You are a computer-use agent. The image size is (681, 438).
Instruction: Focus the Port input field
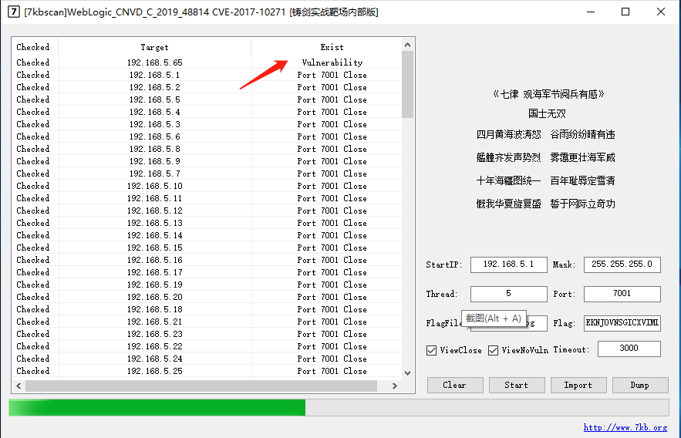click(x=622, y=294)
